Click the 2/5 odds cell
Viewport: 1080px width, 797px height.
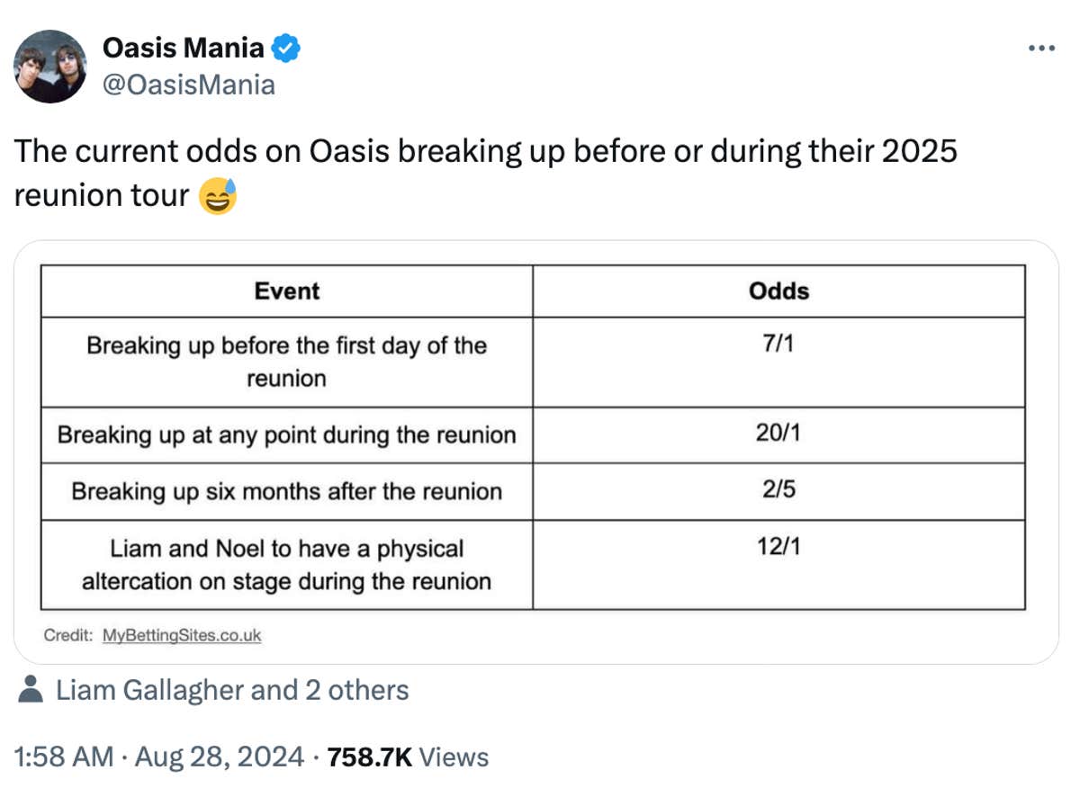click(778, 491)
